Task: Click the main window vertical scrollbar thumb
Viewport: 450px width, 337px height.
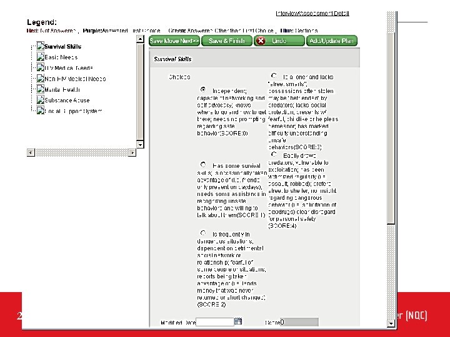Action: tap(391, 128)
